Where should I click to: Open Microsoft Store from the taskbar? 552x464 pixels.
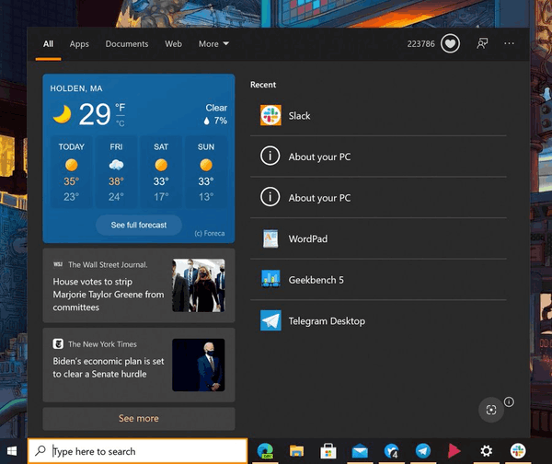[328, 451]
